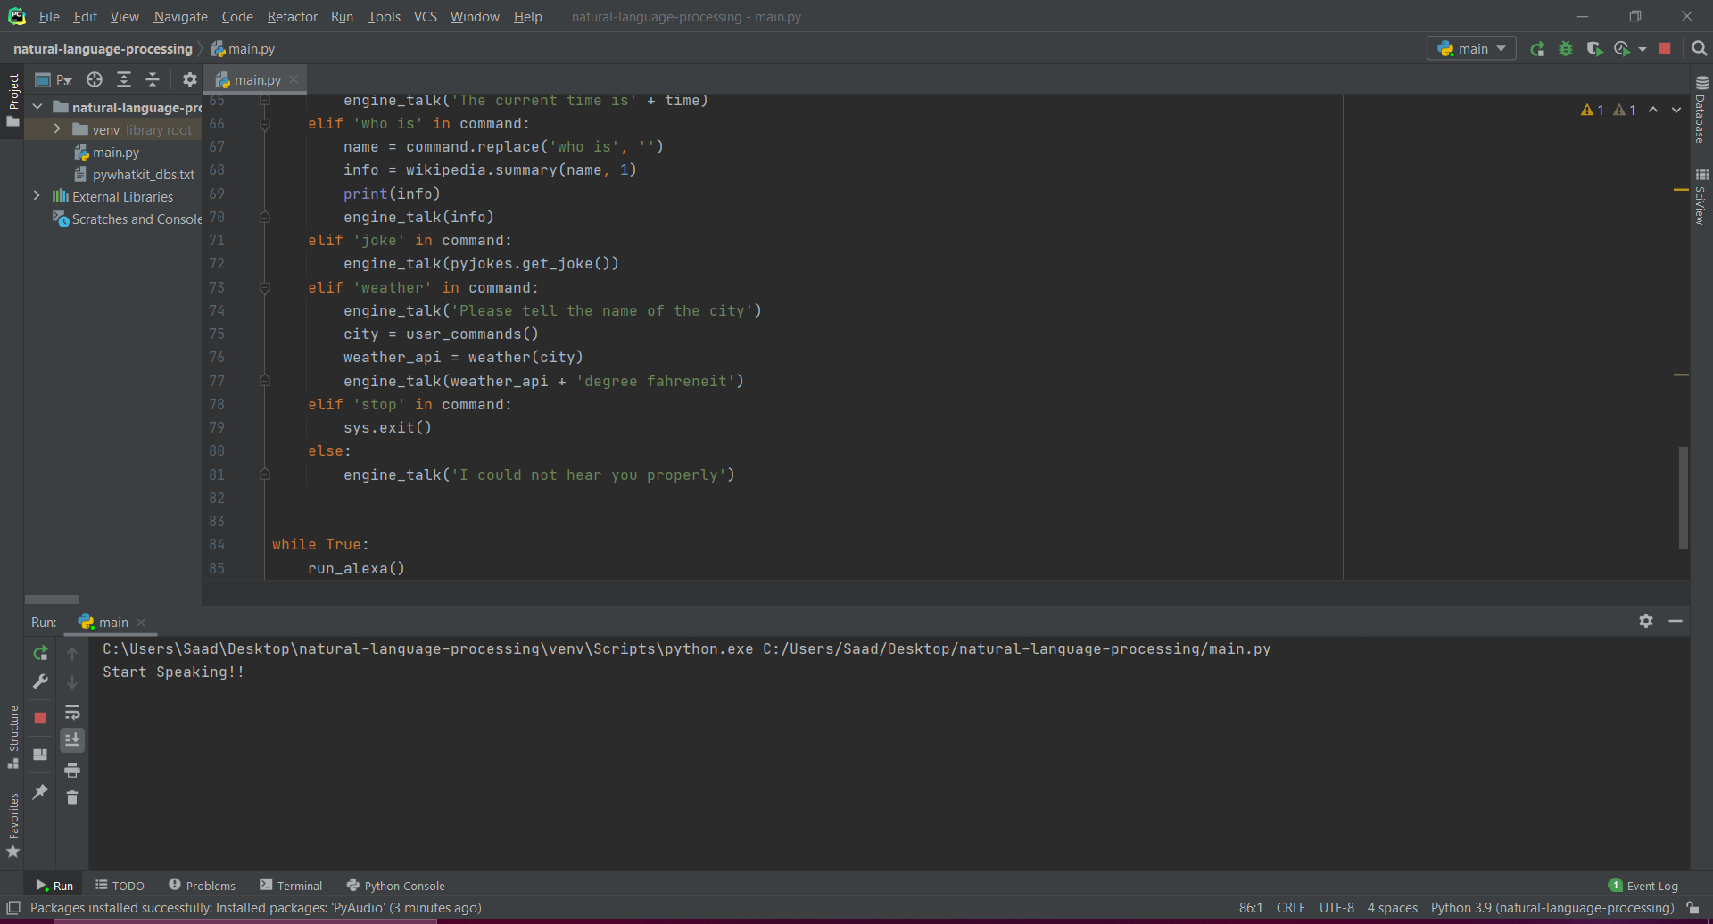Select opened file with the target icon
Screen dimensions: 1713x924
(x=95, y=79)
